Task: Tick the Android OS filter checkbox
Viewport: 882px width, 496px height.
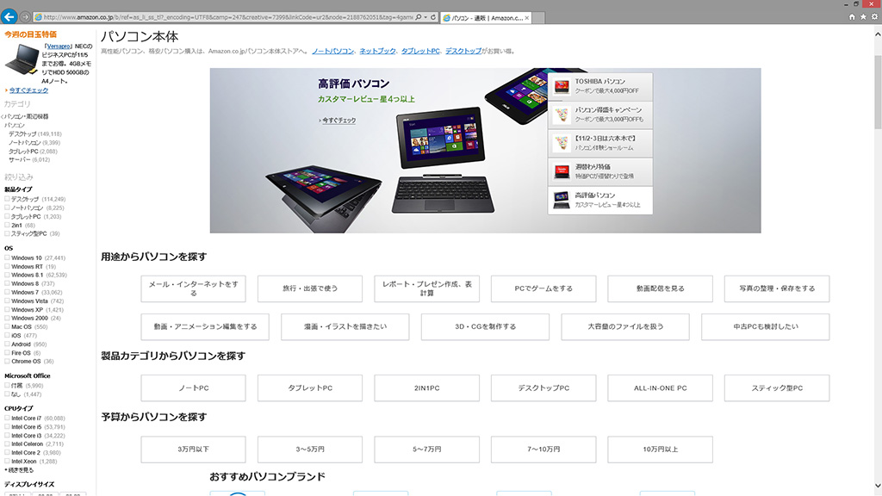Action: (7, 344)
